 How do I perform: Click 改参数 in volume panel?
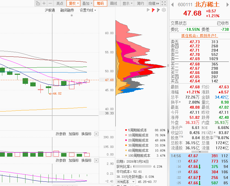[x=61, y=134]
